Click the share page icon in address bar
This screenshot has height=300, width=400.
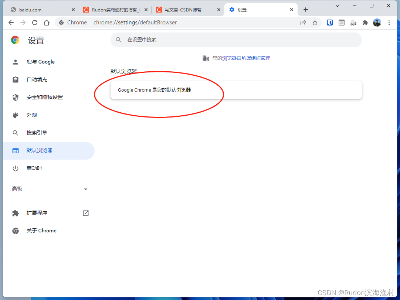point(303,23)
